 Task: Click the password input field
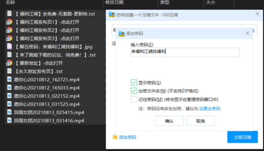[185, 52]
